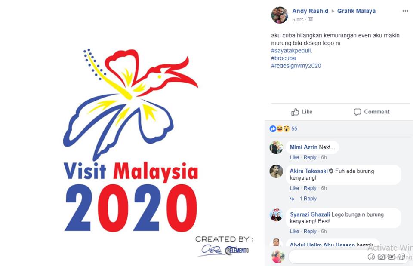Screen dimensions: 413x266
Task: Open the post options three-dot menu
Action: [405, 11]
